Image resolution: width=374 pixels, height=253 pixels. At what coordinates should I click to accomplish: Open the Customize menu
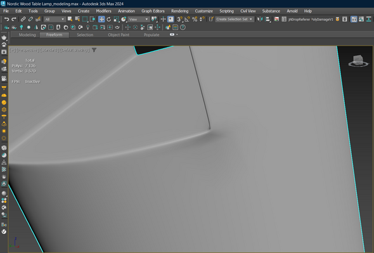coord(204,11)
